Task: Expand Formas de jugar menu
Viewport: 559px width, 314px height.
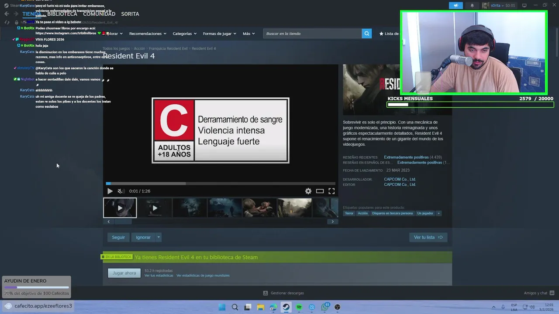Action: (219, 34)
